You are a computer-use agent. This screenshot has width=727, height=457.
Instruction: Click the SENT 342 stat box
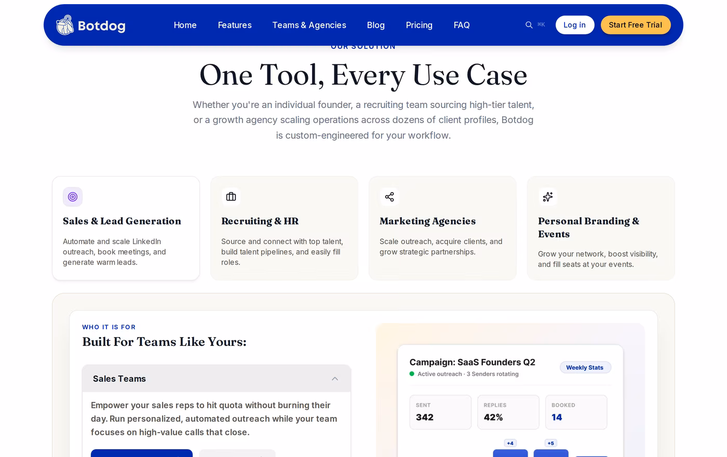tap(440, 412)
